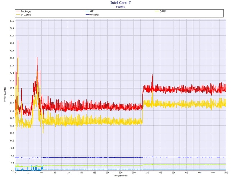Click the chart title Intel Core i7

pyautogui.click(x=120, y=3)
